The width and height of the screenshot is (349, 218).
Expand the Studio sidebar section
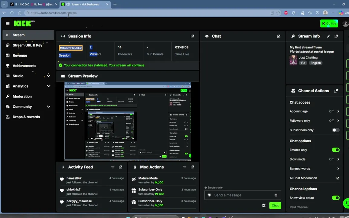point(48,76)
